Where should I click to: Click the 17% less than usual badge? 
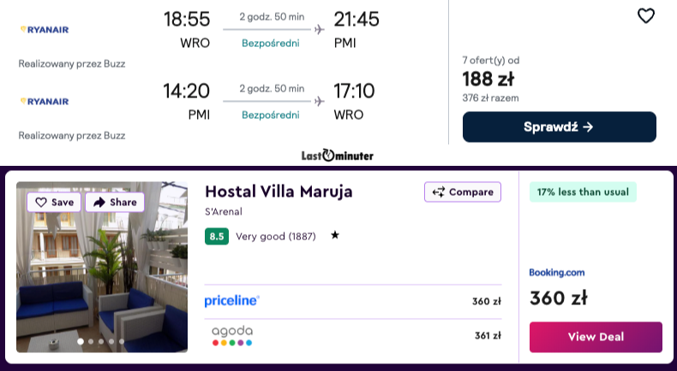coord(583,192)
